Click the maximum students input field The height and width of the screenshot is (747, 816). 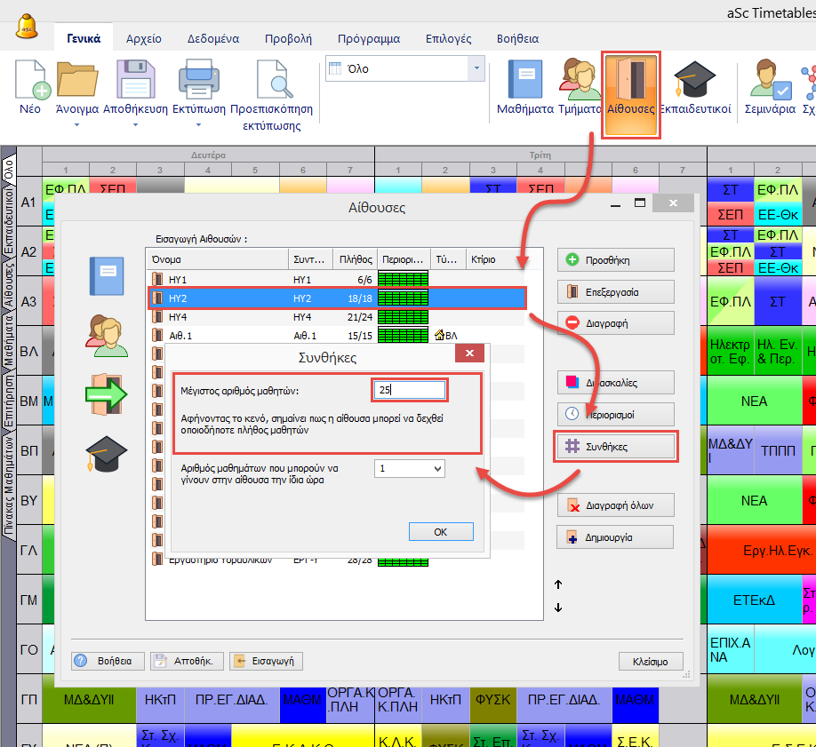tap(409, 390)
